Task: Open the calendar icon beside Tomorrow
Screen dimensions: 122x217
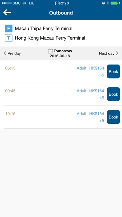Action: tap(50, 51)
